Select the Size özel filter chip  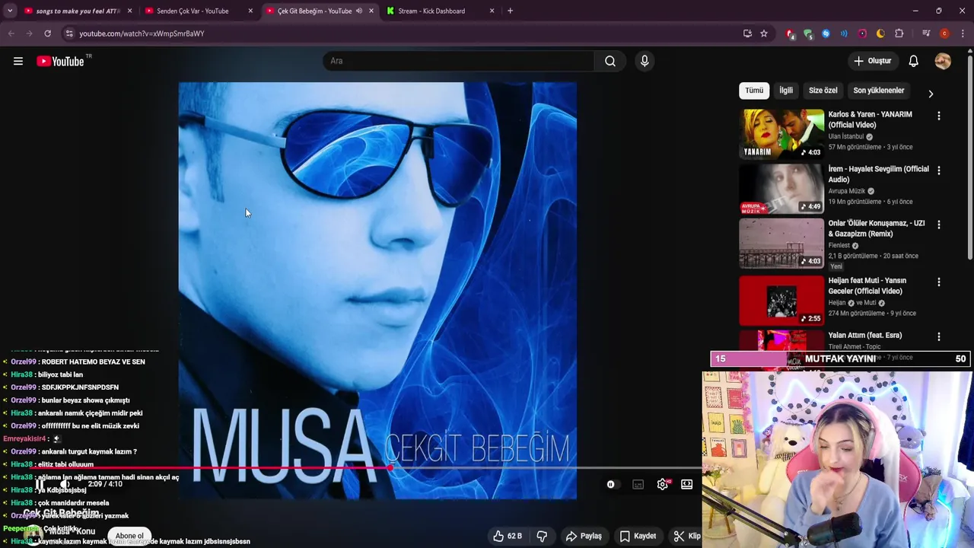pyautogui.click(x=823, y=91)
